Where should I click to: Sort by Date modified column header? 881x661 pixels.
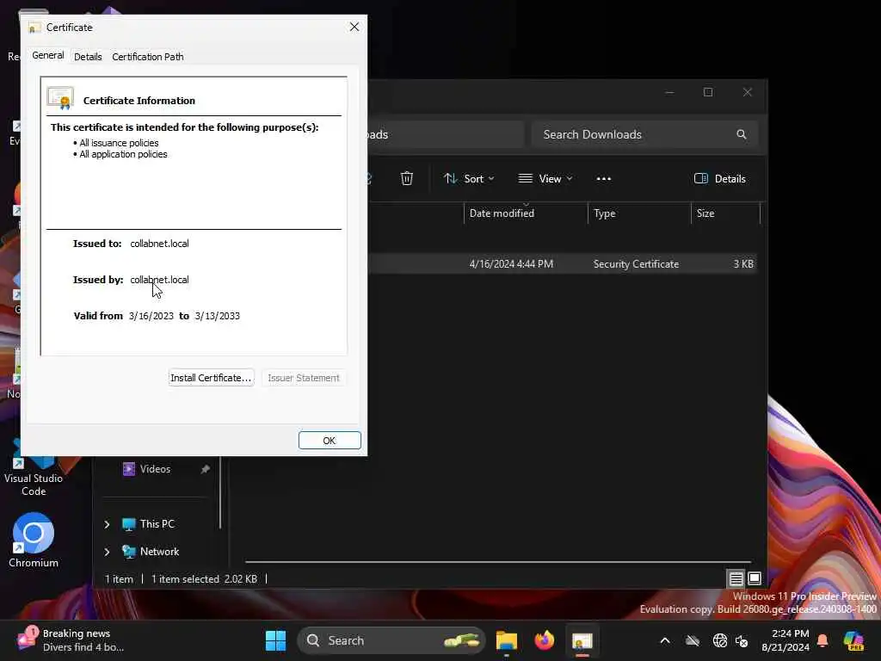click(x=526, y=213)
